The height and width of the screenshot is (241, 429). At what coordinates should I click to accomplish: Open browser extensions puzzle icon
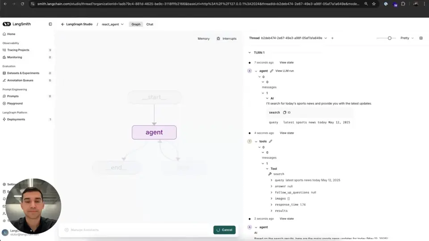(403, 4)
